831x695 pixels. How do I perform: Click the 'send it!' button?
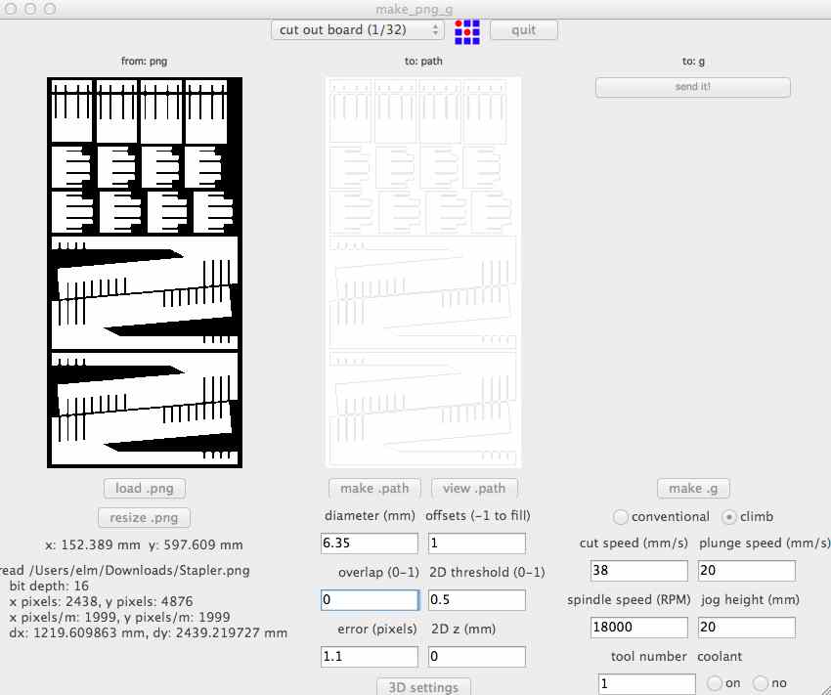coord(693,87)
